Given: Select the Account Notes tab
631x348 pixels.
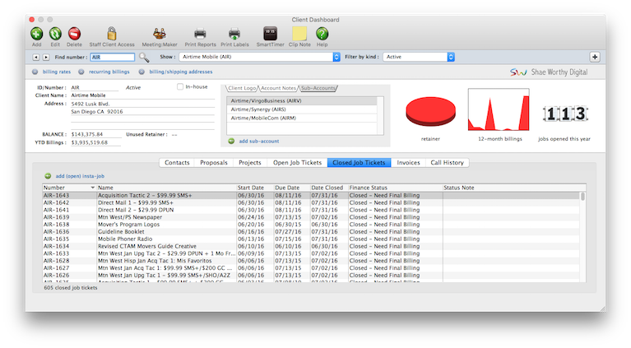Looking at the screenshot, I should (278, 87).
